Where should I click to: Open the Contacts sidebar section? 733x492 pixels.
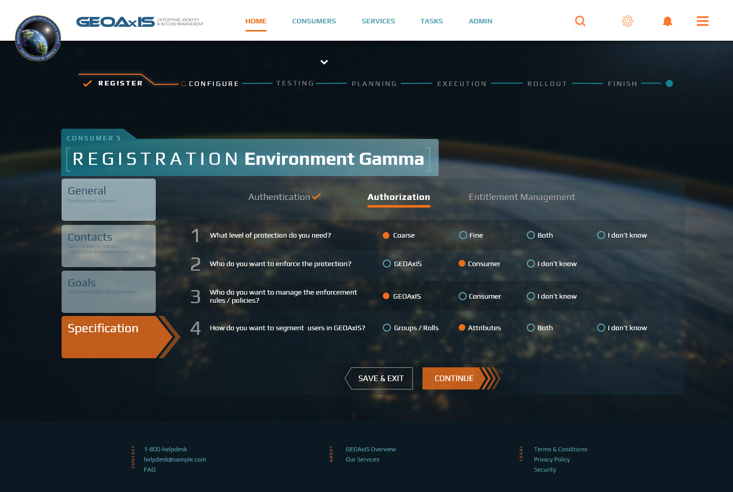click(x=108, y=246)
